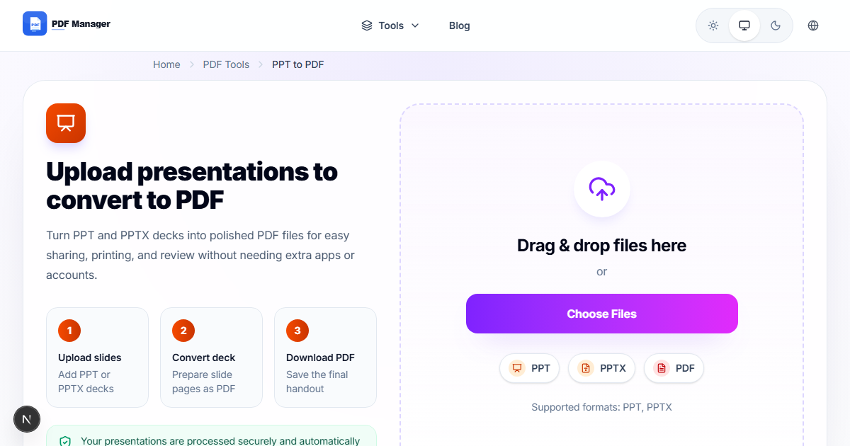Click 'Turn PPT and PPTX decks' description
Screen dimensions: 850x446
tap(200, 255)
